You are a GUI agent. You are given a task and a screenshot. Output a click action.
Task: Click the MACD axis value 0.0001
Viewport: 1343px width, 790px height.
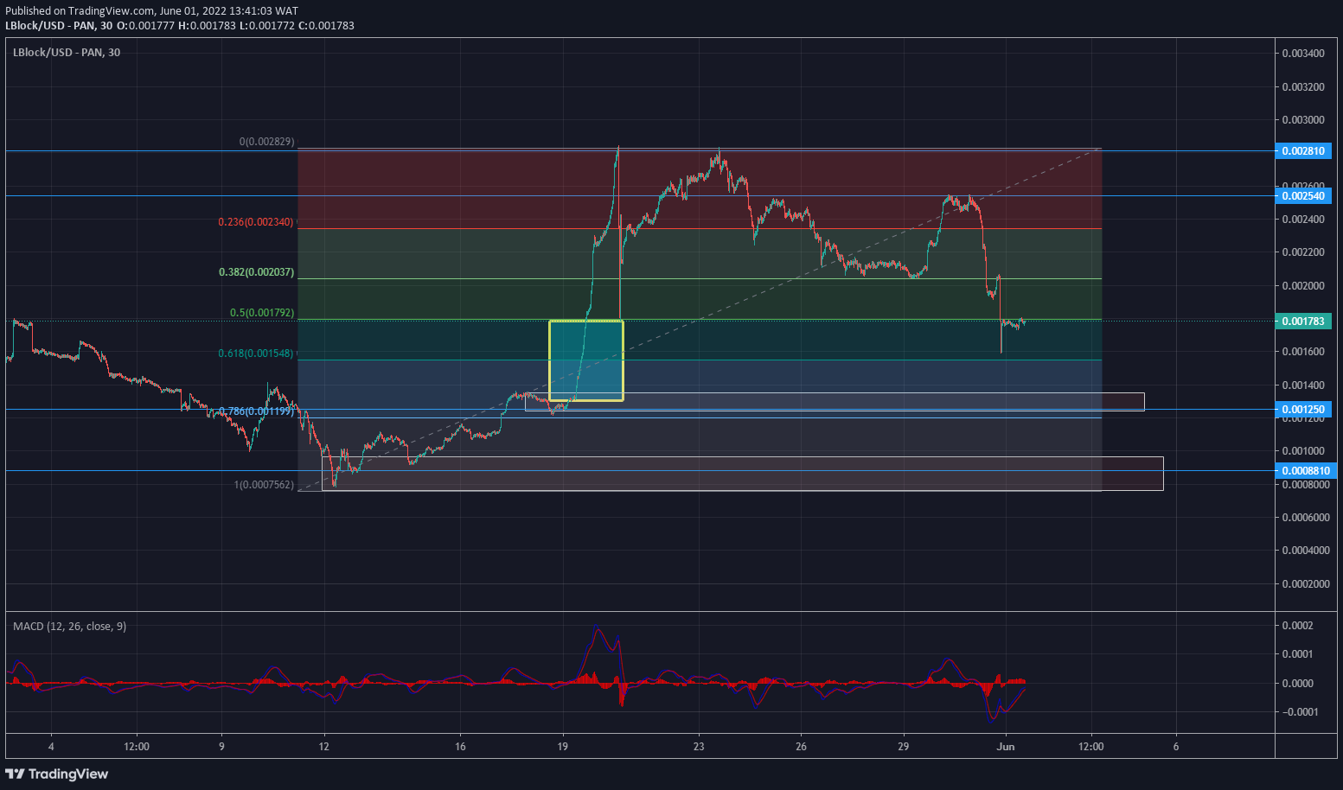(1297, 654)
